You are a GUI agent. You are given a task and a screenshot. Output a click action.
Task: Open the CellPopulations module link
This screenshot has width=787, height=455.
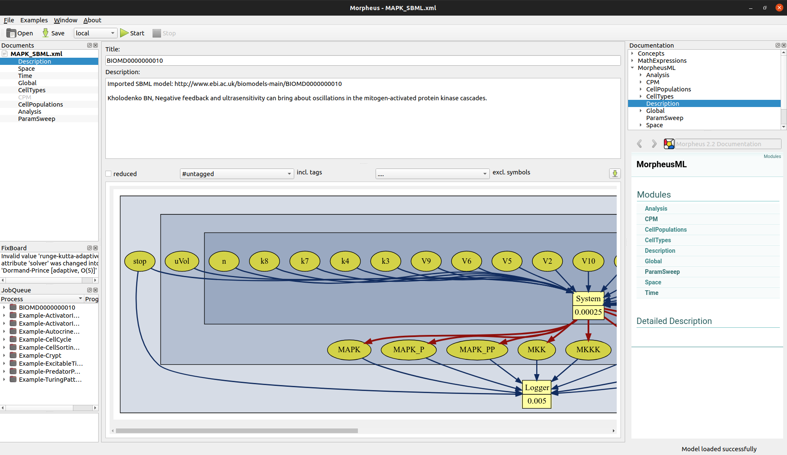click(666, 230)
